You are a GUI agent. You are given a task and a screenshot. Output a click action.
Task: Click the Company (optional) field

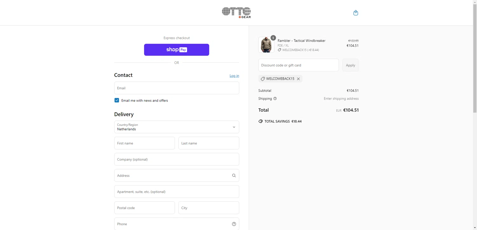click(176, 159)
